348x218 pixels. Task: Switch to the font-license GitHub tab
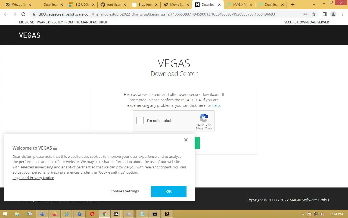pos(114,5)
